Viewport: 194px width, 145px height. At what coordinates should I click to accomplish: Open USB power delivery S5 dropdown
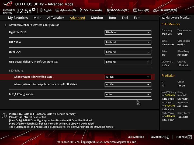128,62
